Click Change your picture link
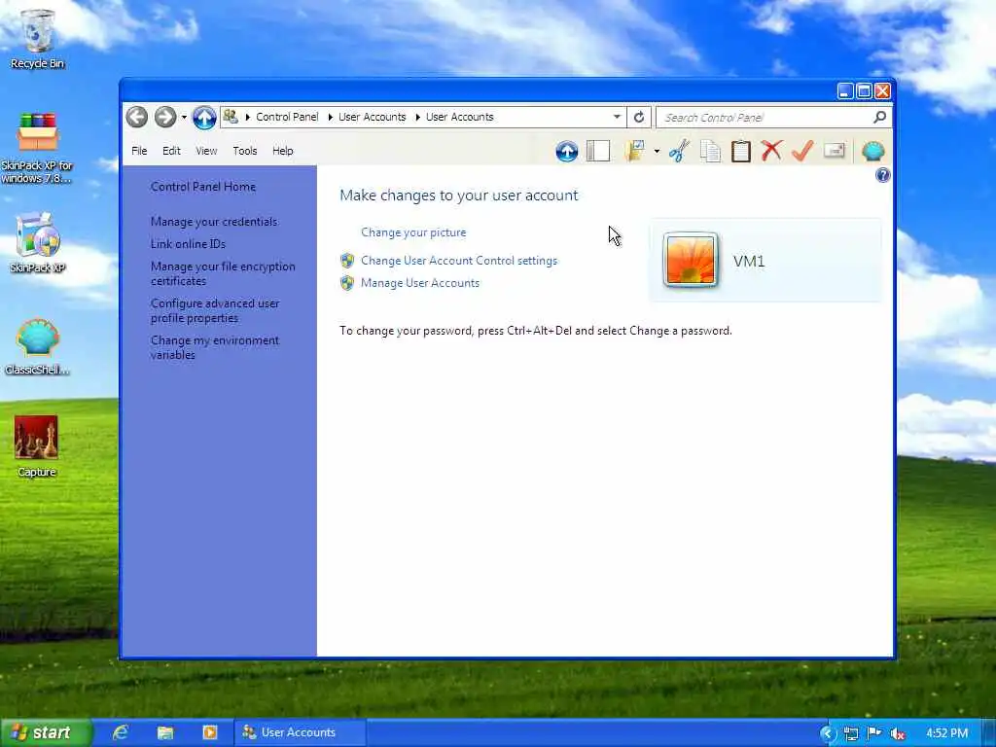Screen dimensions: 996x747 pyautogui.click(x=413, y=232)
